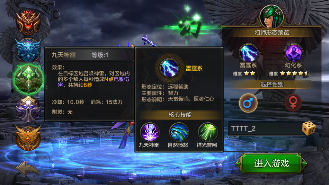The image size is (329, 185).
Task: Click the 自然愤怒 skill icon
Action: 179,132
